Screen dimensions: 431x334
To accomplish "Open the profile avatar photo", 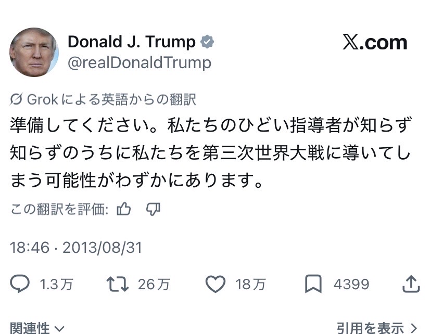I will 34,53.
